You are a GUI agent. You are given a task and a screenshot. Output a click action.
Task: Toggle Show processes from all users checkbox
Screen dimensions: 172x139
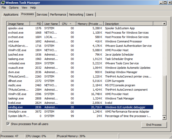(8, 124)
